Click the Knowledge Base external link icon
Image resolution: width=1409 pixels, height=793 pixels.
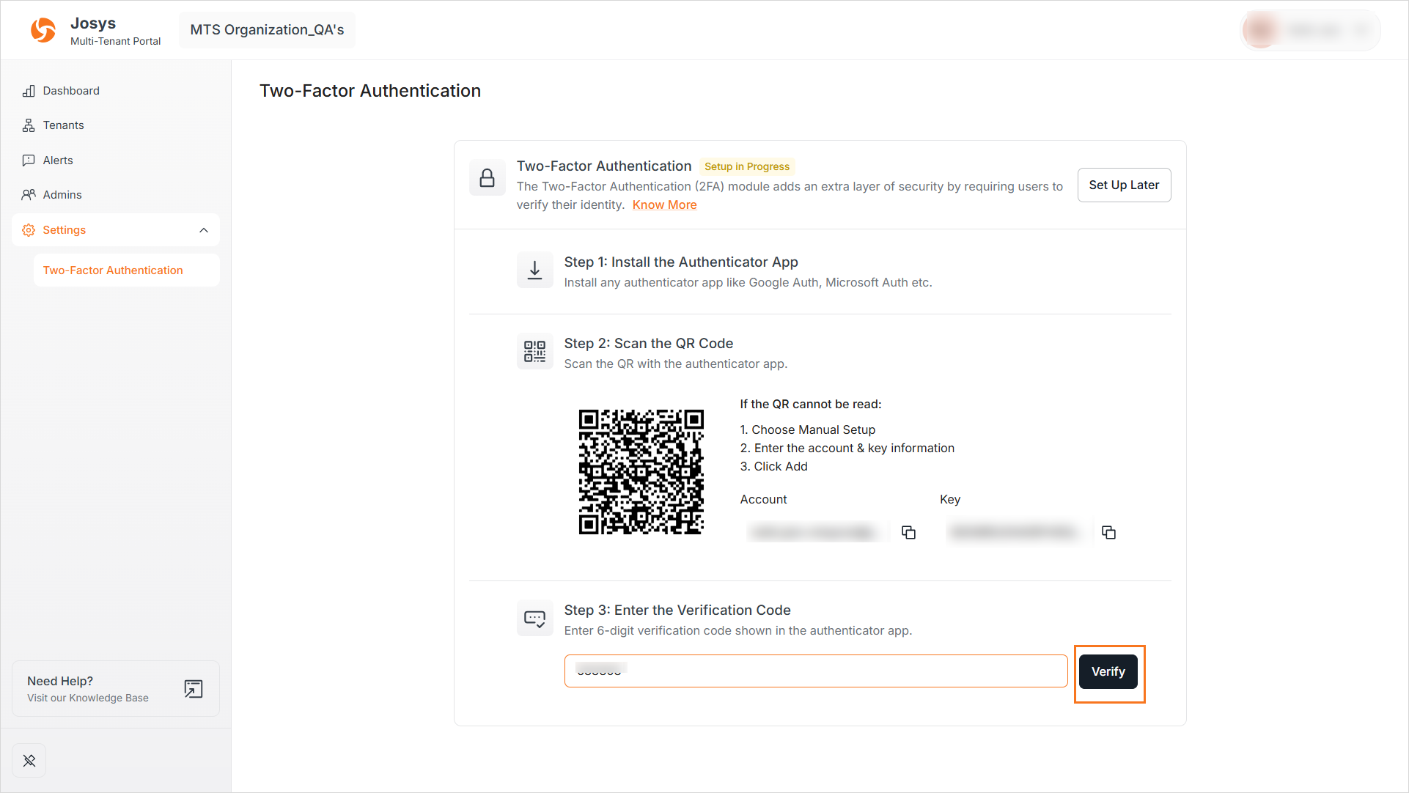pyautogui.click(x=193, y=689)
